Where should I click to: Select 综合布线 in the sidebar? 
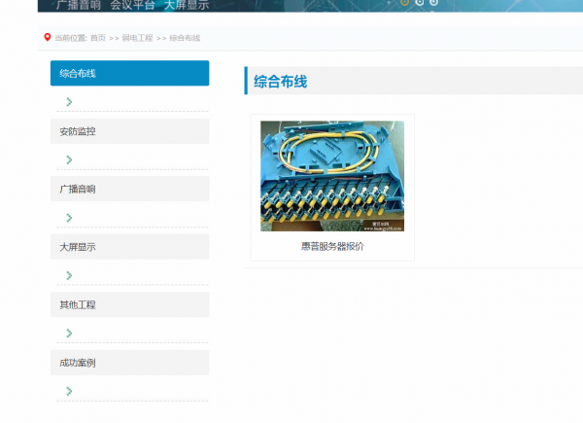coord(129,73)
